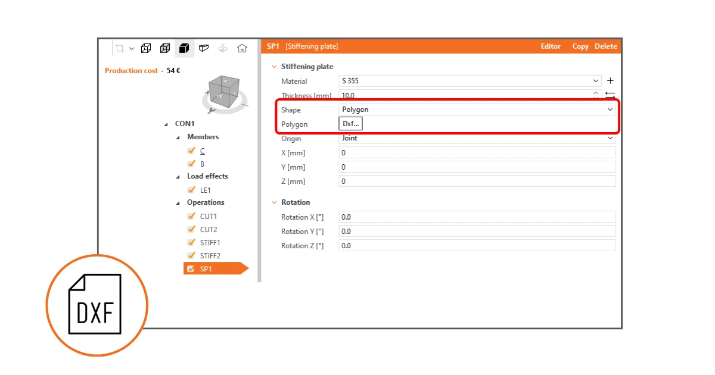Click the crop selection tool icon

120,48
